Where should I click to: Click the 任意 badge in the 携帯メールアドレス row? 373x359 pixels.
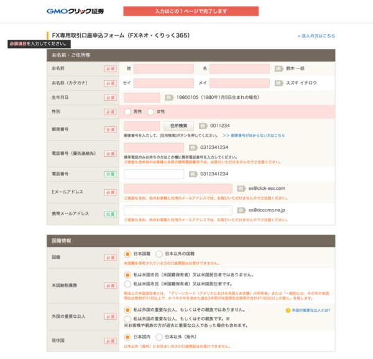pos(111,214)
